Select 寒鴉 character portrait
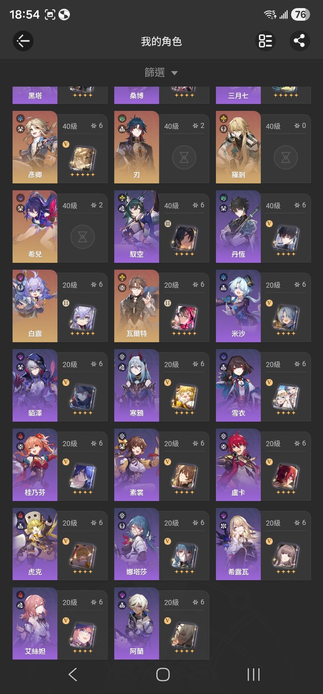 click(137, 385)
